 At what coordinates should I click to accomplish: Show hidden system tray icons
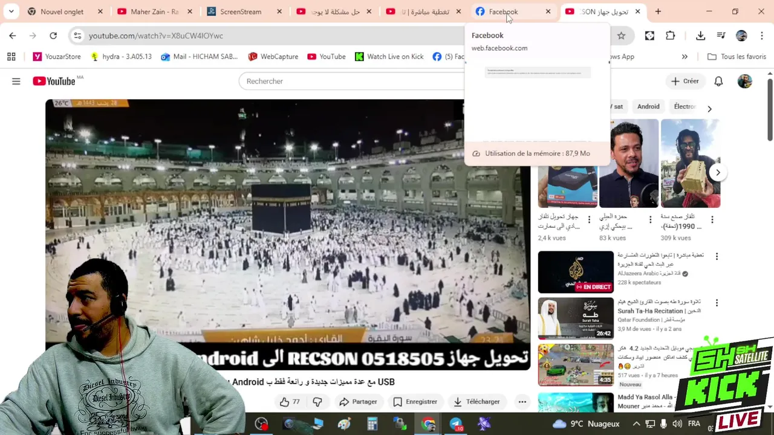pos(636,424)
